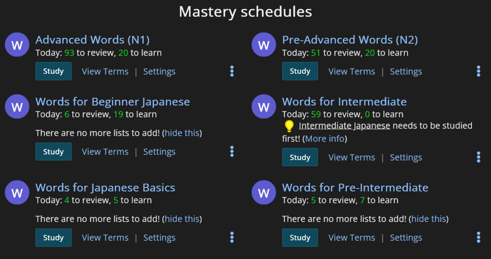Viewport: 491px width, 259px height.
Task: Open View Terms for Pre-Advanced Words (N2)
Action: (352, 72)
